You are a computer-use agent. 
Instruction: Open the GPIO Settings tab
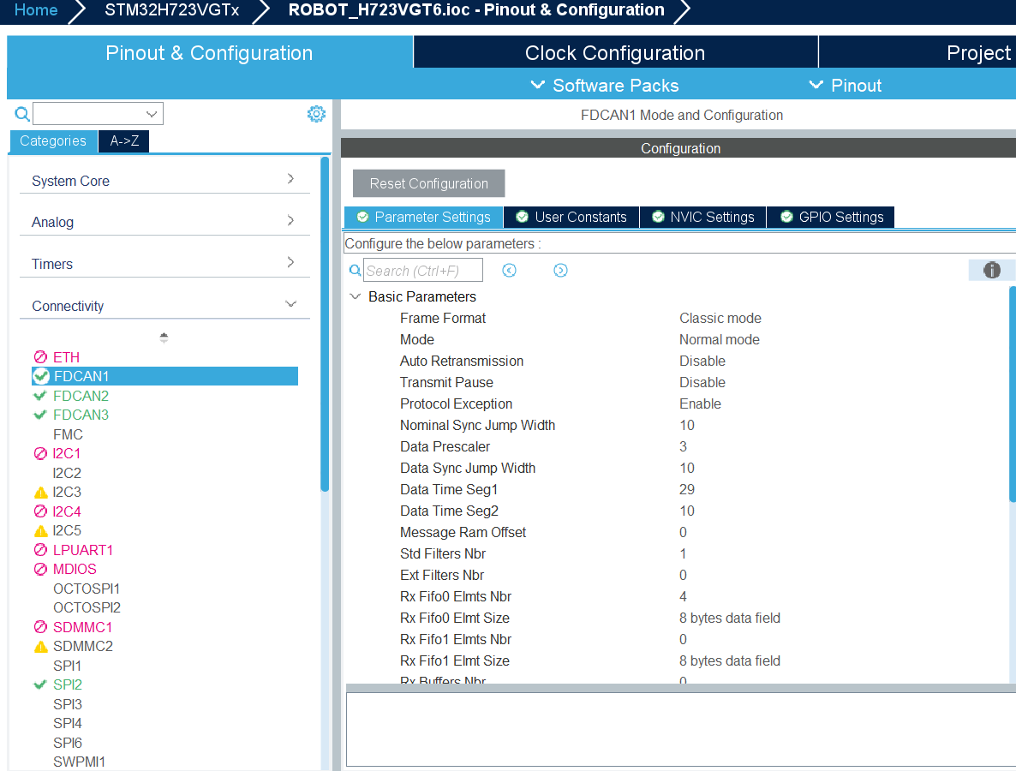click(831, 217)
